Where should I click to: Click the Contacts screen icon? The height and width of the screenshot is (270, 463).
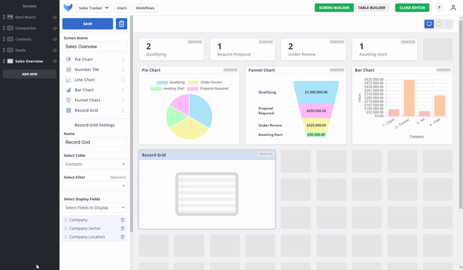10,39
